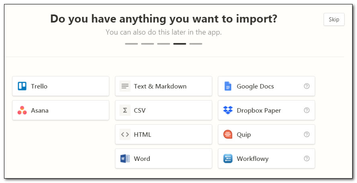Click the CSV sigma icon
The height and width of the screenshot is (183, 357).
click(125, 110)
